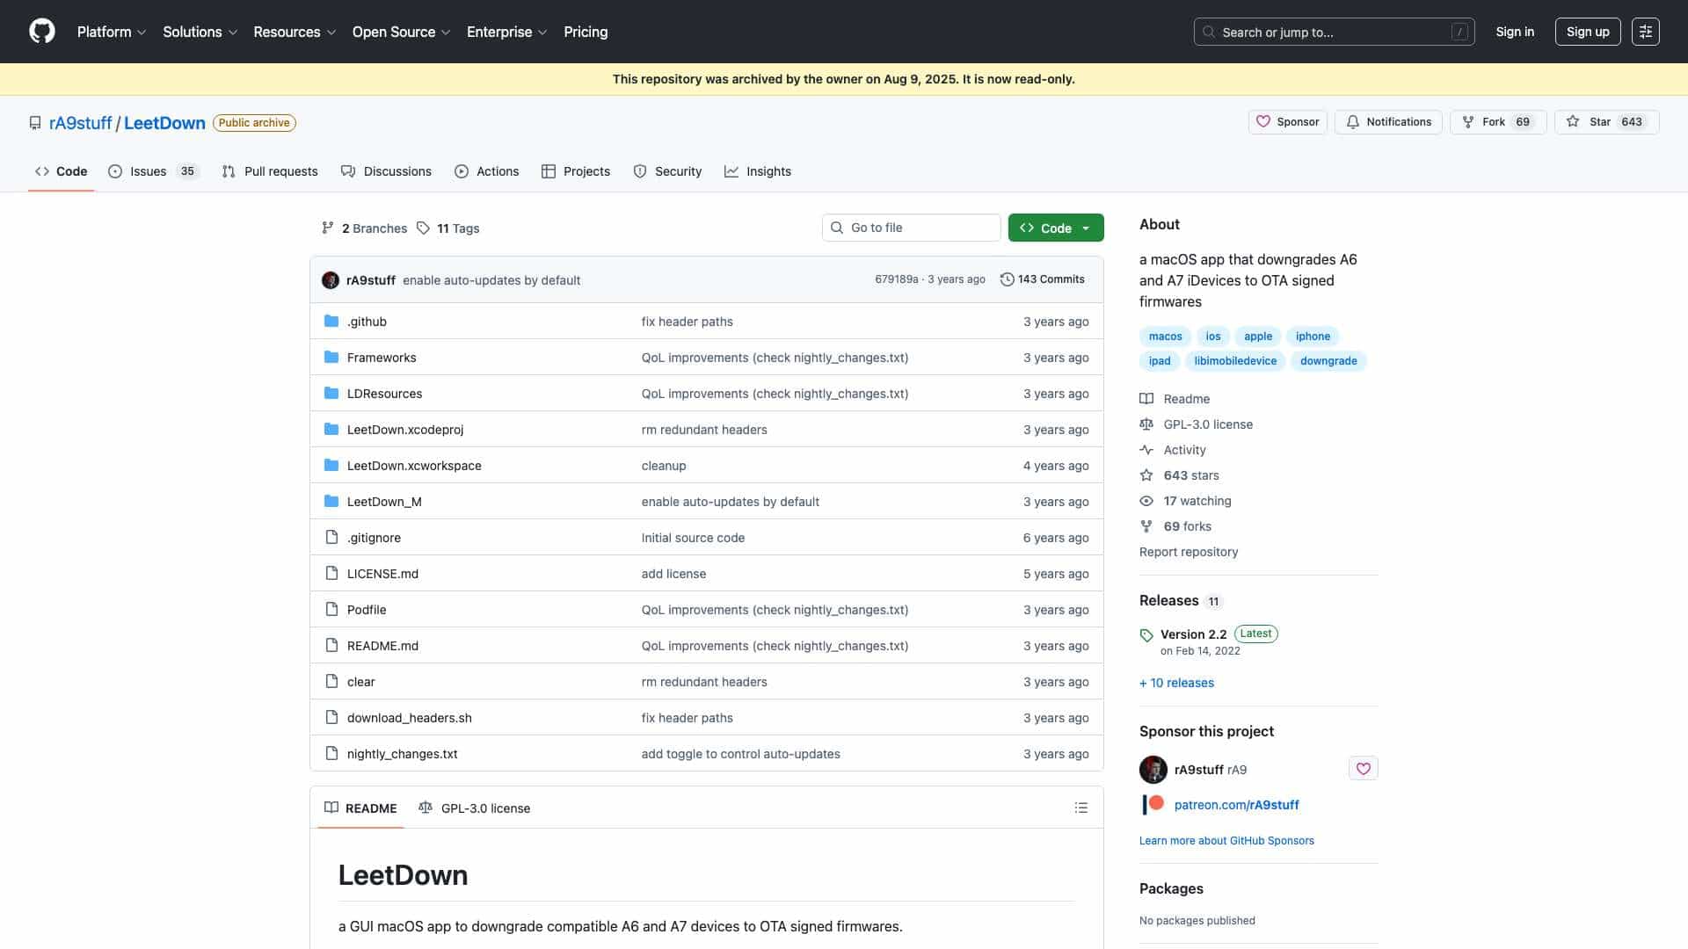Open the sponsor heart button beside rA9stuff
Screen dimensions: 1688x949
click(1363, 769)
